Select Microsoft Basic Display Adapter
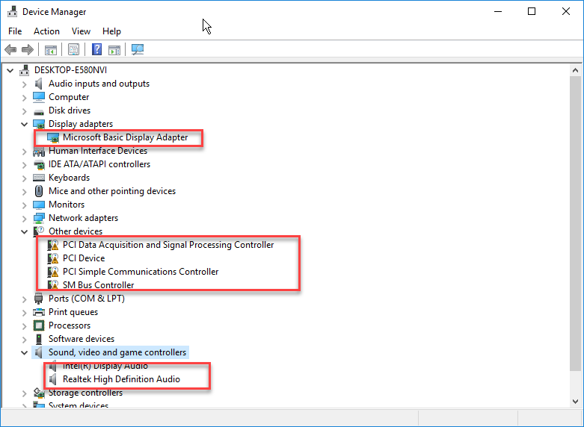The image size is (584, 427). click(x=125, y=137)
